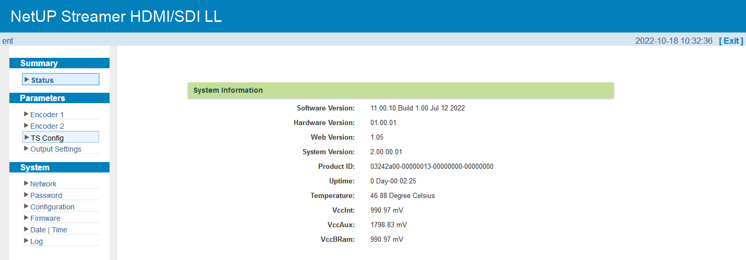
Task: Select TS Config menu item
Action: click(x=61, y=138)
